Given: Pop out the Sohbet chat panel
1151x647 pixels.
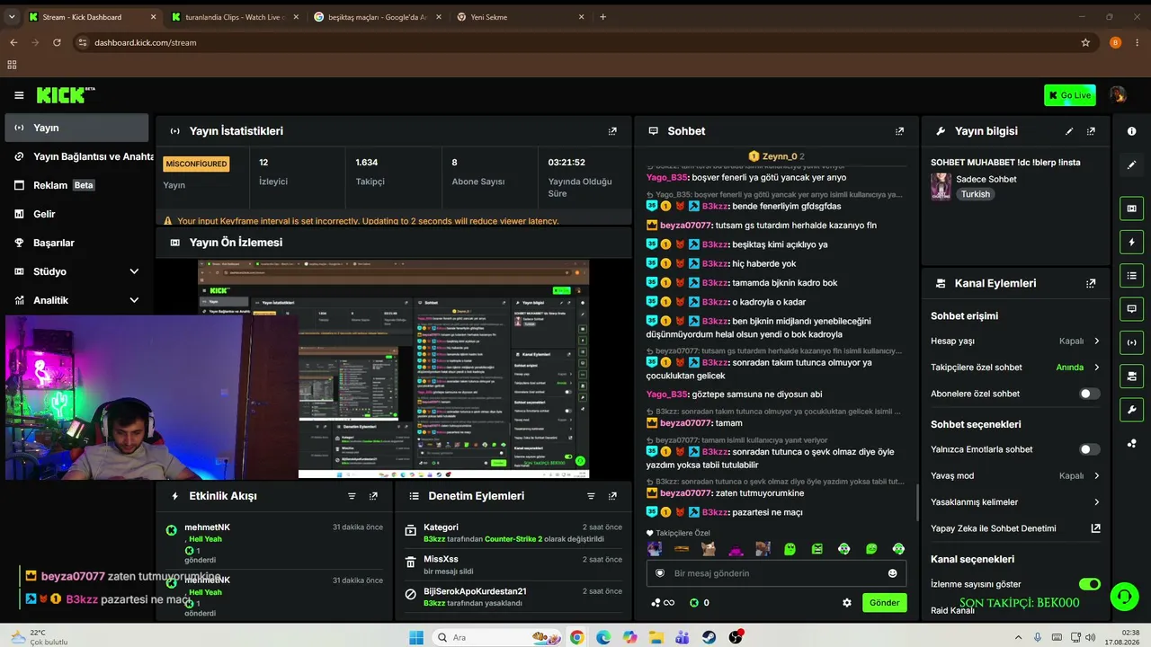Looking at the screenshot, I should 899,131.
